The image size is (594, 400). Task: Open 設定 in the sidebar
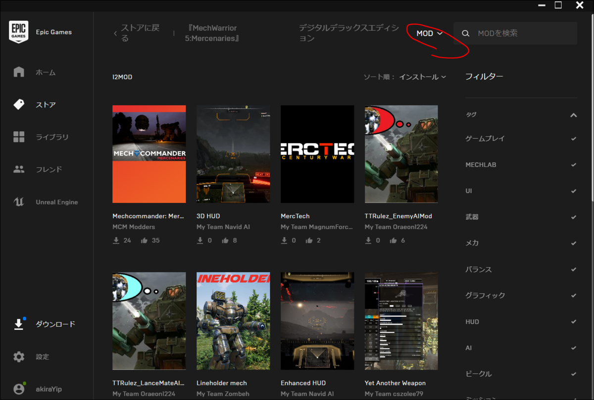43,356
